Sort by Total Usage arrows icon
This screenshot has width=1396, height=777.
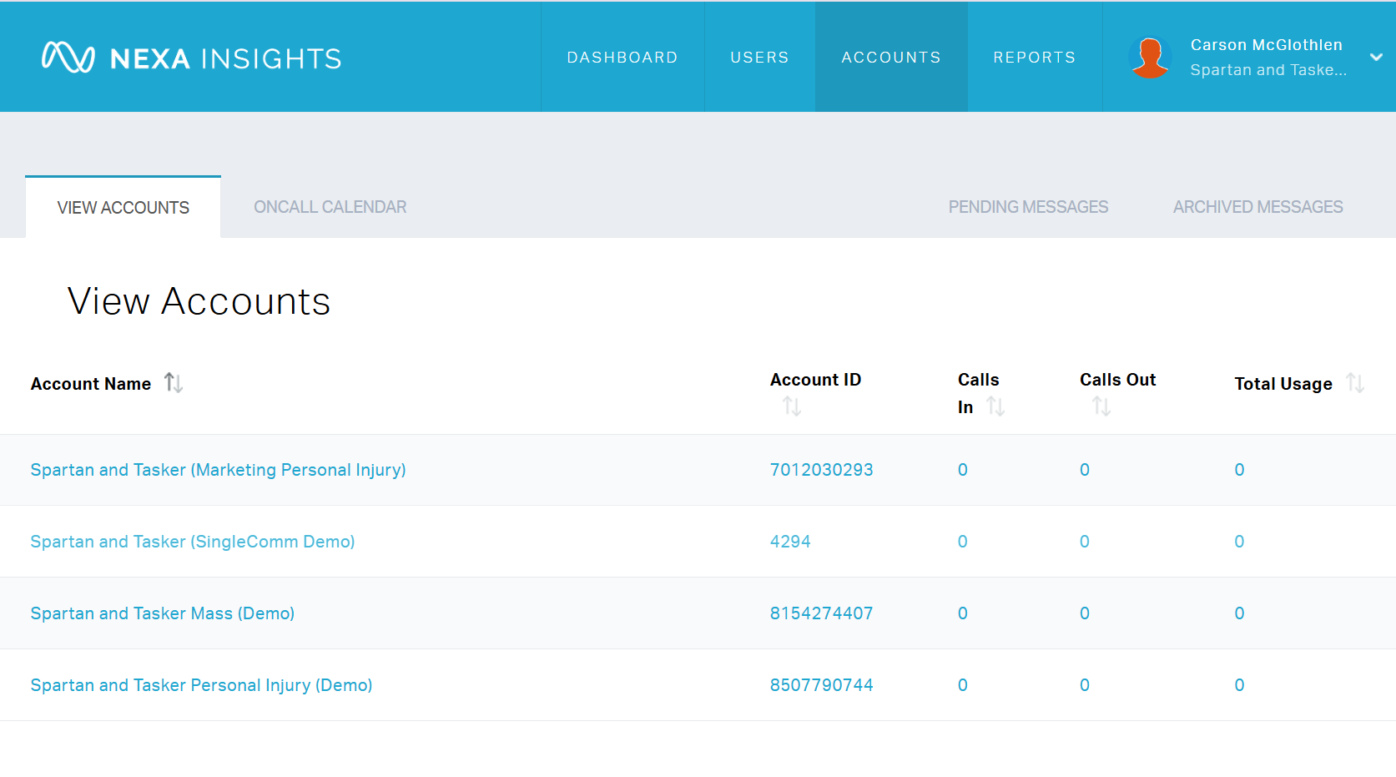click(x=1355, y=382)
